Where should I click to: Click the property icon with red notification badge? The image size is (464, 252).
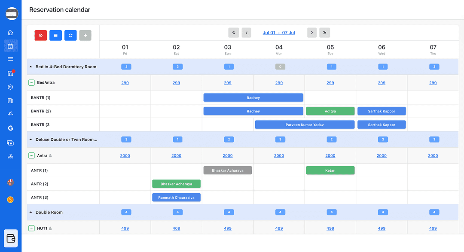point(10,74)
